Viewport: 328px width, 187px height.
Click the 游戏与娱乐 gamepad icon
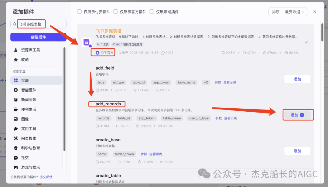point(16,167)
